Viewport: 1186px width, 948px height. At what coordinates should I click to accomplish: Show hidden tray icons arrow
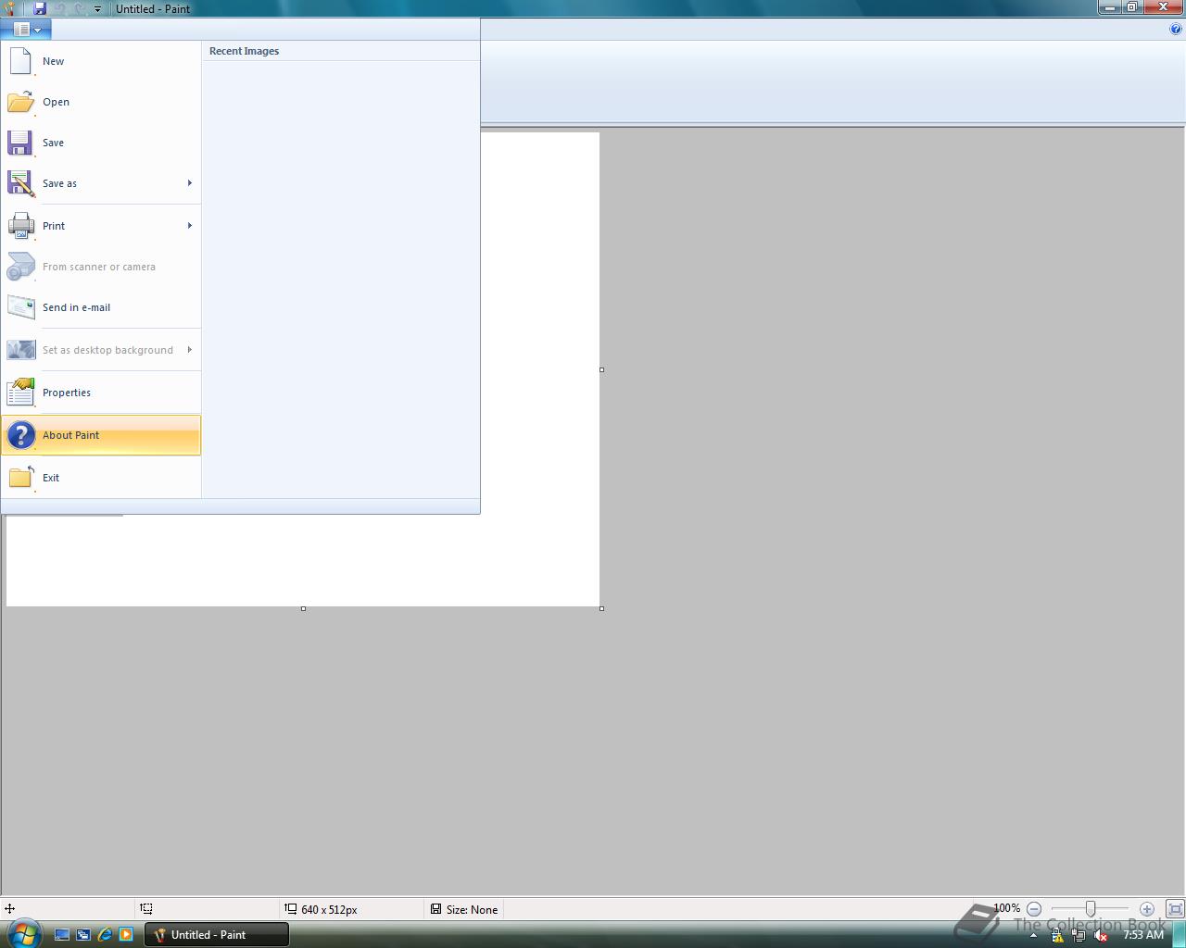tap(1034, 936)
